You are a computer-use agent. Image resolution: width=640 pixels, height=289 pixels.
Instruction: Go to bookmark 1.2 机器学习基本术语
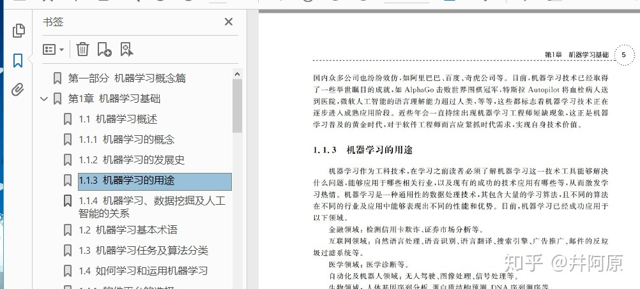tap(128, 230)
